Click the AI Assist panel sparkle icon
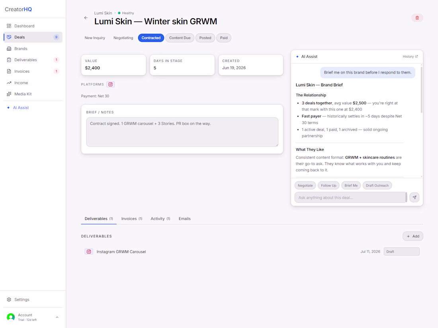 click(297, 56)
